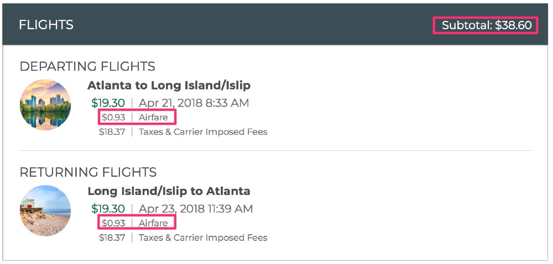The height and width of the screenshot is (264, 553).
Task: Click the Apr 21, 2018 8:33 AM date
Action: [x=194, y=103]
